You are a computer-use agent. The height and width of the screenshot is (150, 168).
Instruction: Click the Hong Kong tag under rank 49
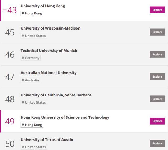[32, 125]
